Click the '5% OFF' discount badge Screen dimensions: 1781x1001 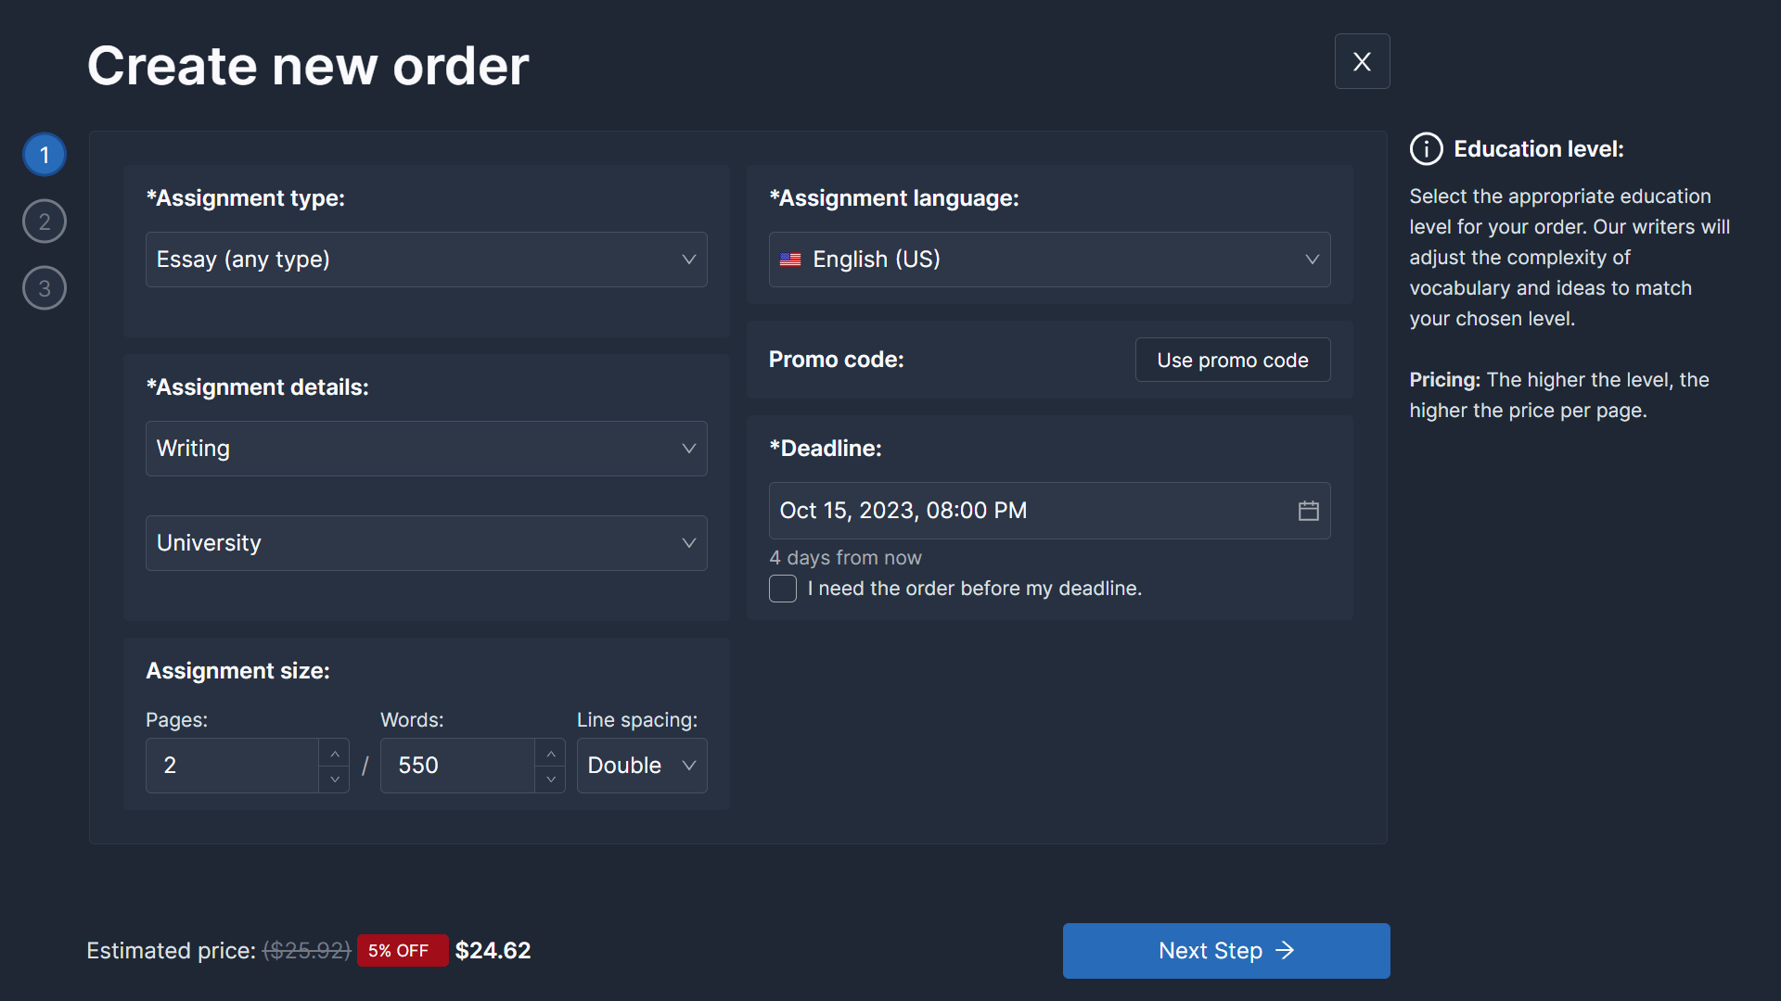[x=402, y=950]
